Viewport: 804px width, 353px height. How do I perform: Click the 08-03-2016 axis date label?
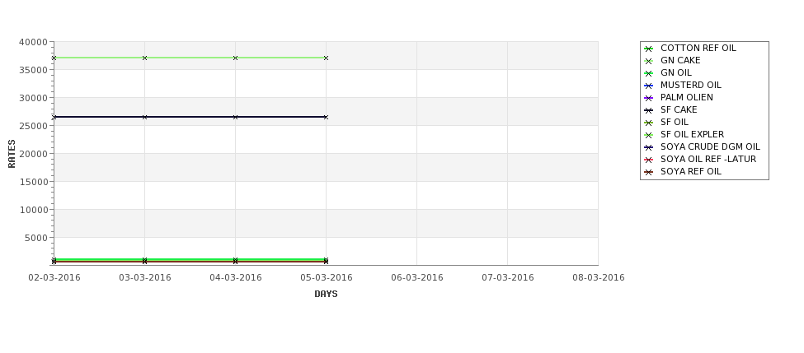click(x=599, y=277)
